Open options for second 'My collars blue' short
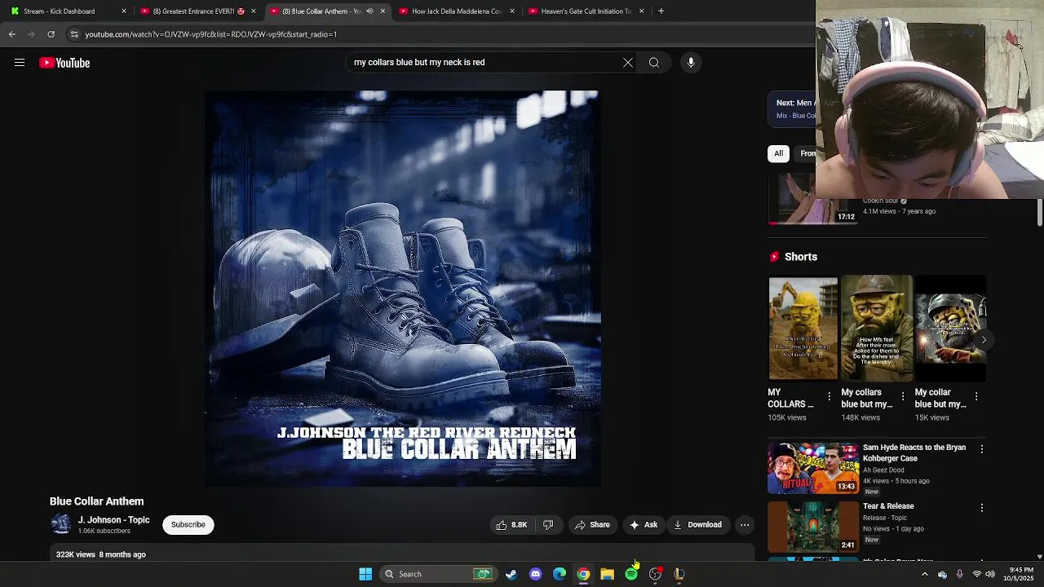This screenshot has height=587, width=1044. [x=903, y=396]
